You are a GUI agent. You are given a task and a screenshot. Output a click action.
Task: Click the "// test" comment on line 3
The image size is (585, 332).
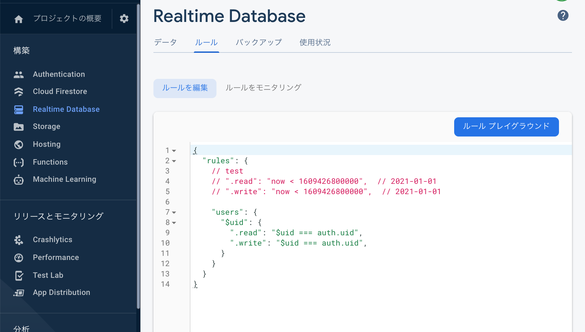(227, 171)
